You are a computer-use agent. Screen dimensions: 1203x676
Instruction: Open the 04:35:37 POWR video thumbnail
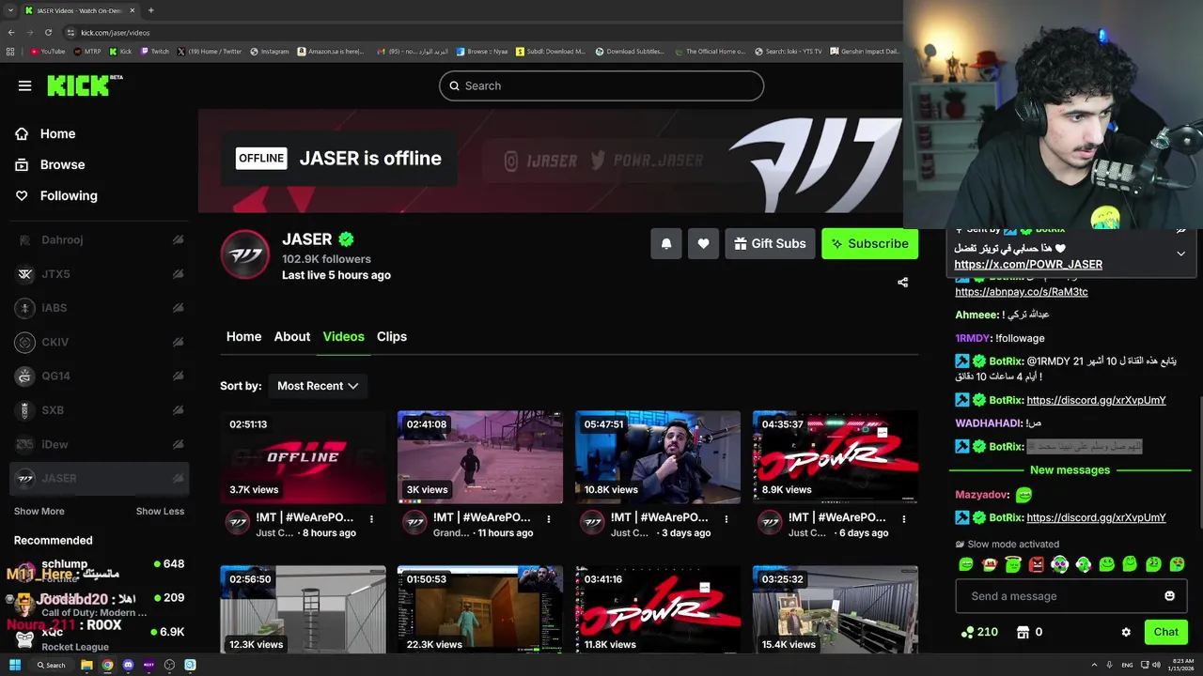(836, 457)
